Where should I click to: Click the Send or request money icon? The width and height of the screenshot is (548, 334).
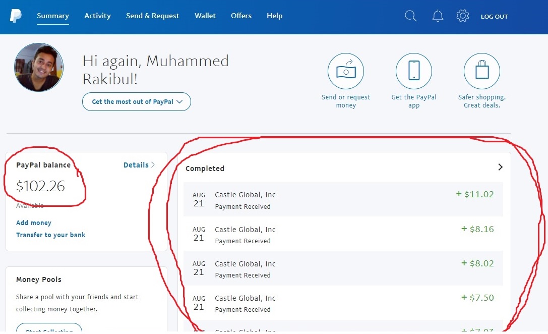(346, 72)
